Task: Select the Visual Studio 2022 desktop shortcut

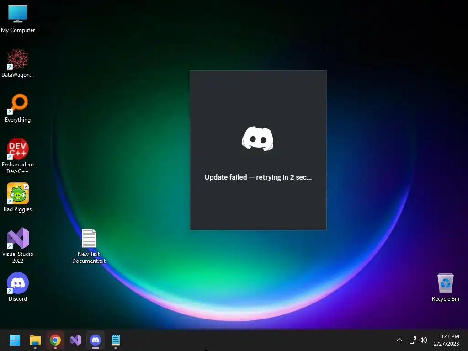Action: click(x=18, y=245)
